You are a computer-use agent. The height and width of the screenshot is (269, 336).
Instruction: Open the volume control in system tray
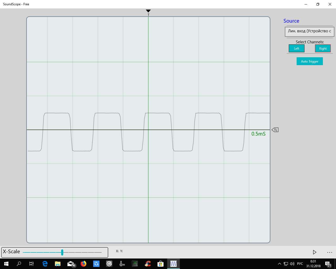(x=292, y=264)
